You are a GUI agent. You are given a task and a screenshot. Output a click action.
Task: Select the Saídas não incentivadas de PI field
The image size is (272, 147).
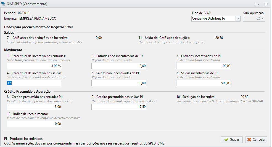pos(119,83)
